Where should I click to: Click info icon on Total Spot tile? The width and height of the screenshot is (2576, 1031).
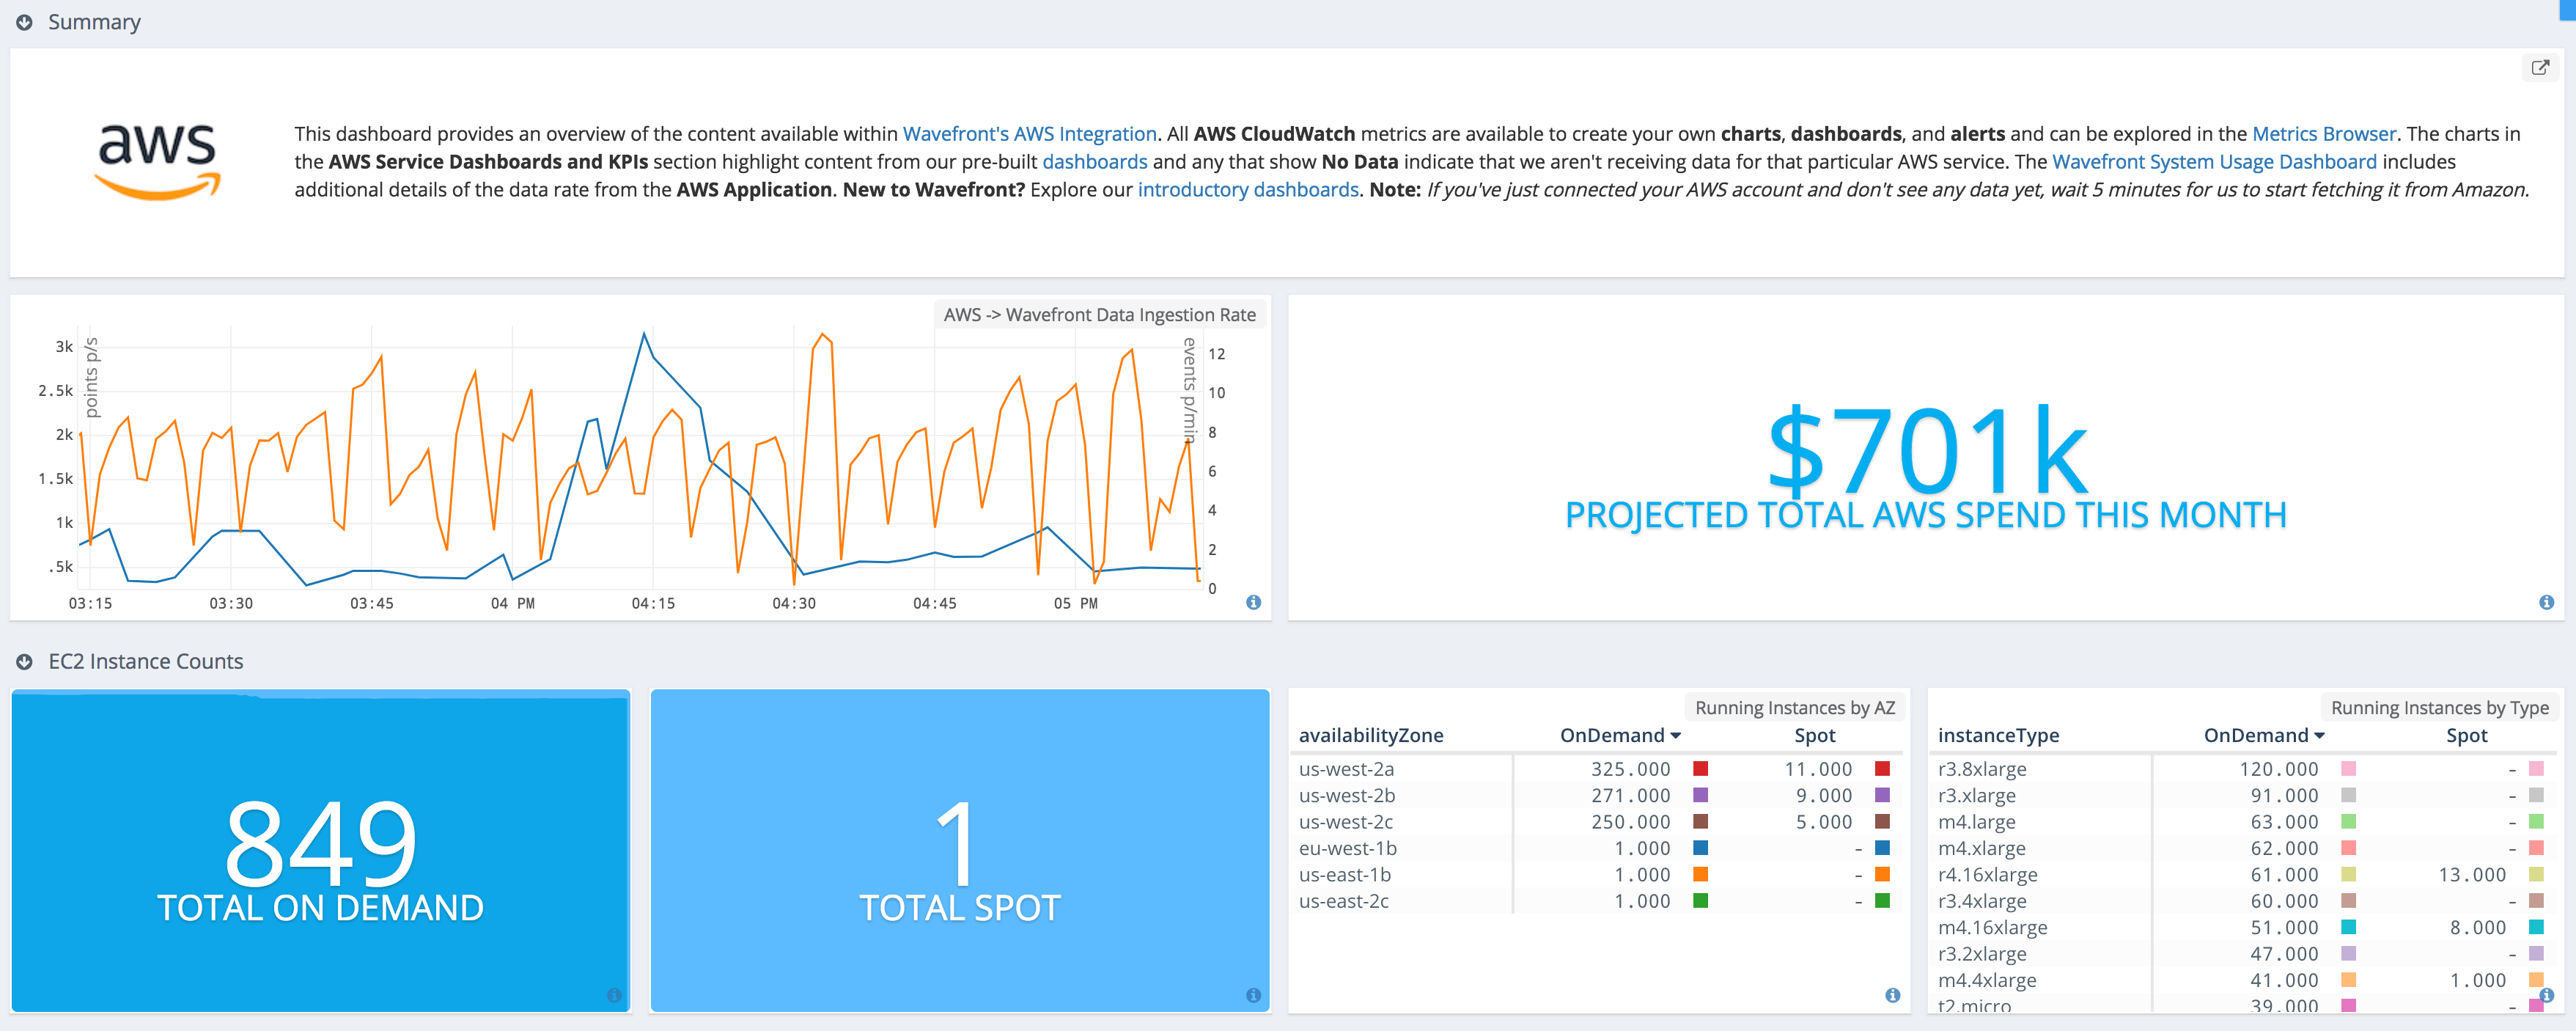coord(1253,995)
